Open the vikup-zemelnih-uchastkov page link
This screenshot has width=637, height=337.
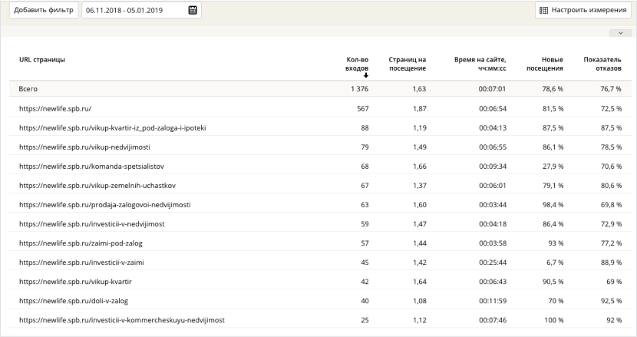point(98,185)
